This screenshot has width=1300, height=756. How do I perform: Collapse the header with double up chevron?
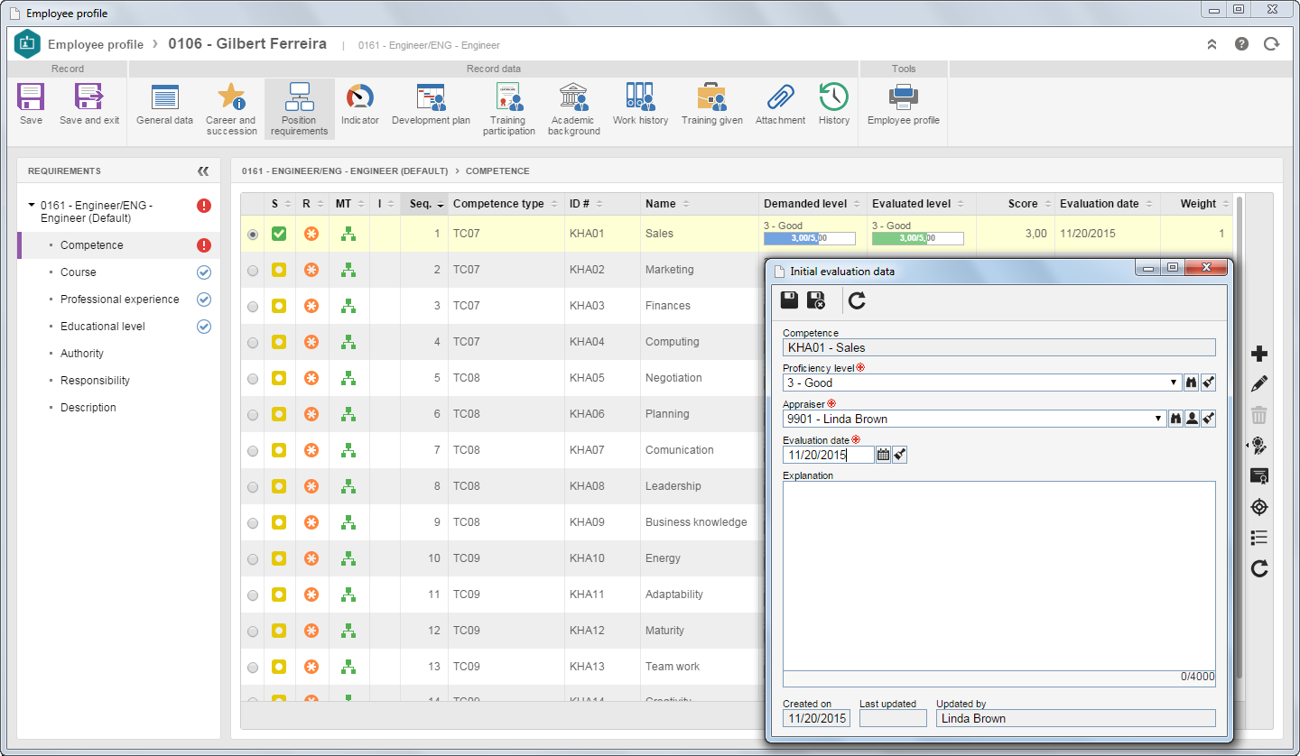tap(1212, 43)
